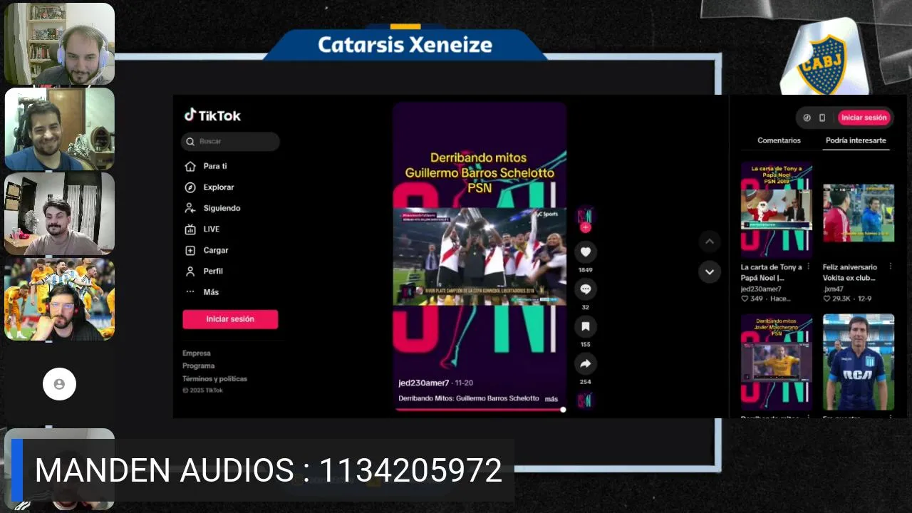Open options dots for La carta de Tony
Image resolution: width=912 pixels, height=513 pixels.
(809, 267)
